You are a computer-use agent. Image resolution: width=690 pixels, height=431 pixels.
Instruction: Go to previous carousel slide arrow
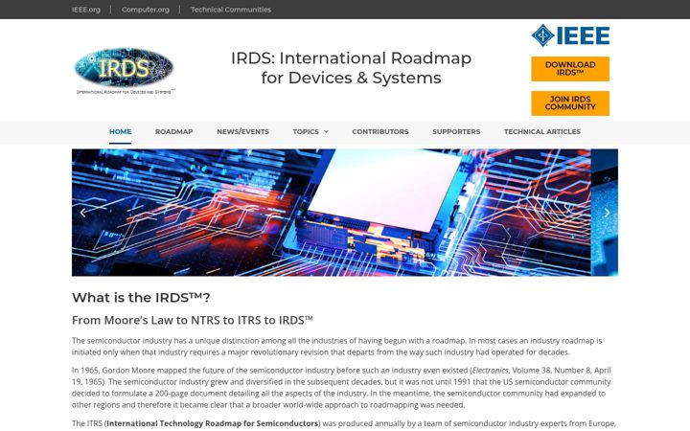[x=82, y=213]
